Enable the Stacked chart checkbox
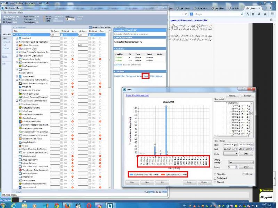The image size is (278, 208). pos(215,182)
